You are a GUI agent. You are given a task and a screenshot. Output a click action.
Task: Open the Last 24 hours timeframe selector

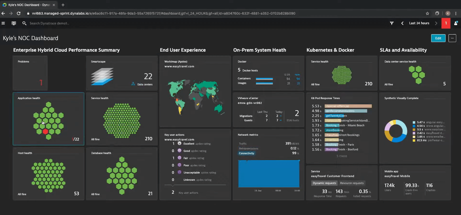[x=419, y=23]
